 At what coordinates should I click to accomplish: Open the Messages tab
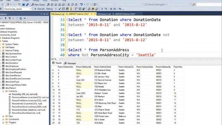point(70,63)
